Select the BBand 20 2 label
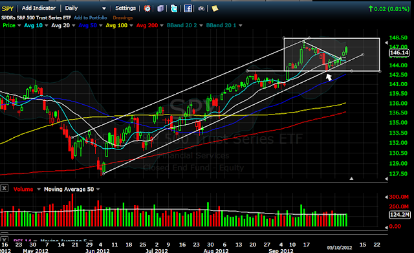Image resolution: width=414 pixels, height=253 pixels. pyautogui.click(x=182, y=25)
